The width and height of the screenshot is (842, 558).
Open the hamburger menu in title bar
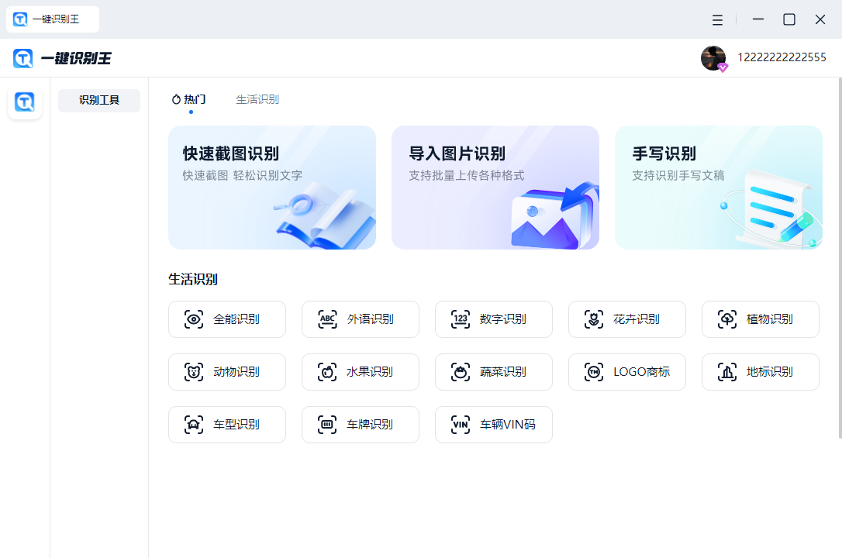point(718,20)
